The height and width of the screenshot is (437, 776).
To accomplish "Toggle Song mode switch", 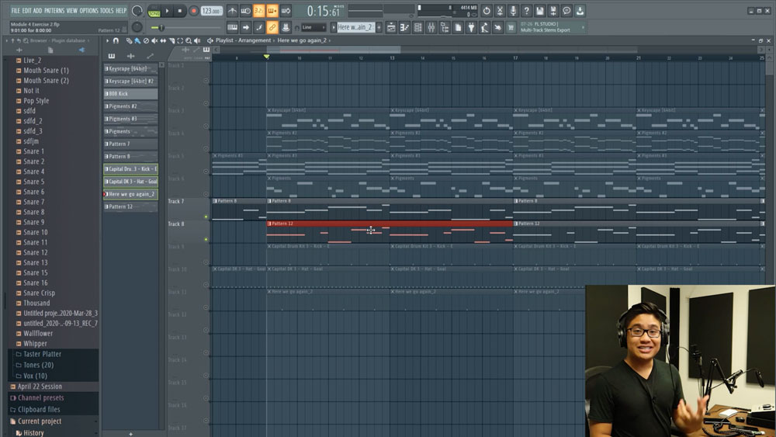I will (153, 12).
